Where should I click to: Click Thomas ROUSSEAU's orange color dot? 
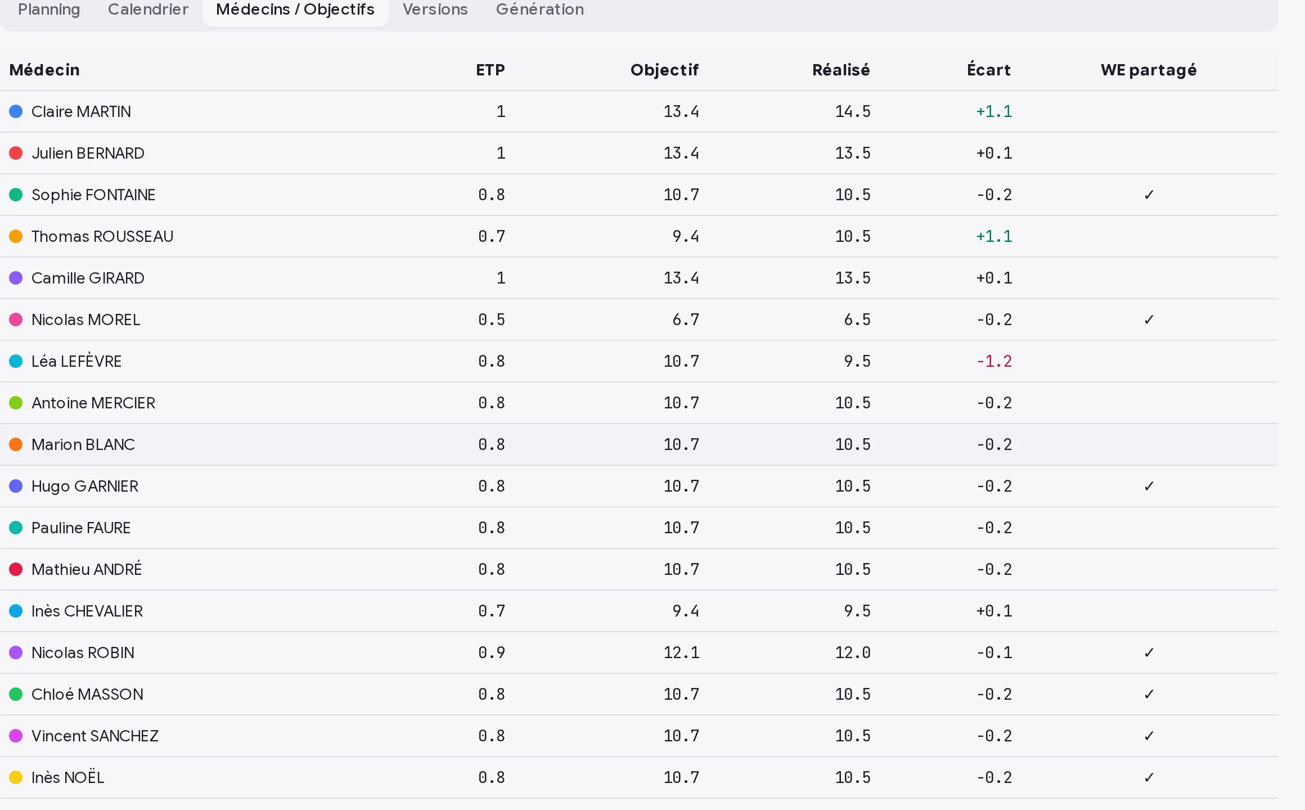[x=16, y=236]
